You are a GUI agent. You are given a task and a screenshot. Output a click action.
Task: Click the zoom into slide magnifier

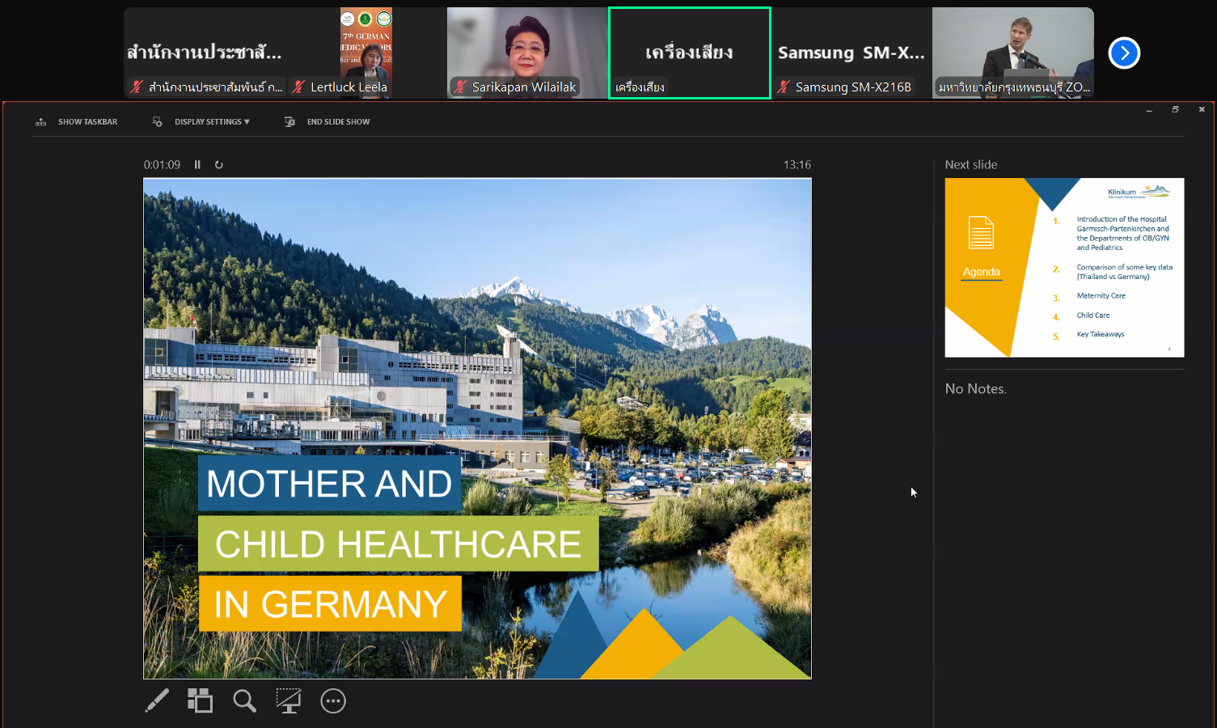(x=244, y=700)
